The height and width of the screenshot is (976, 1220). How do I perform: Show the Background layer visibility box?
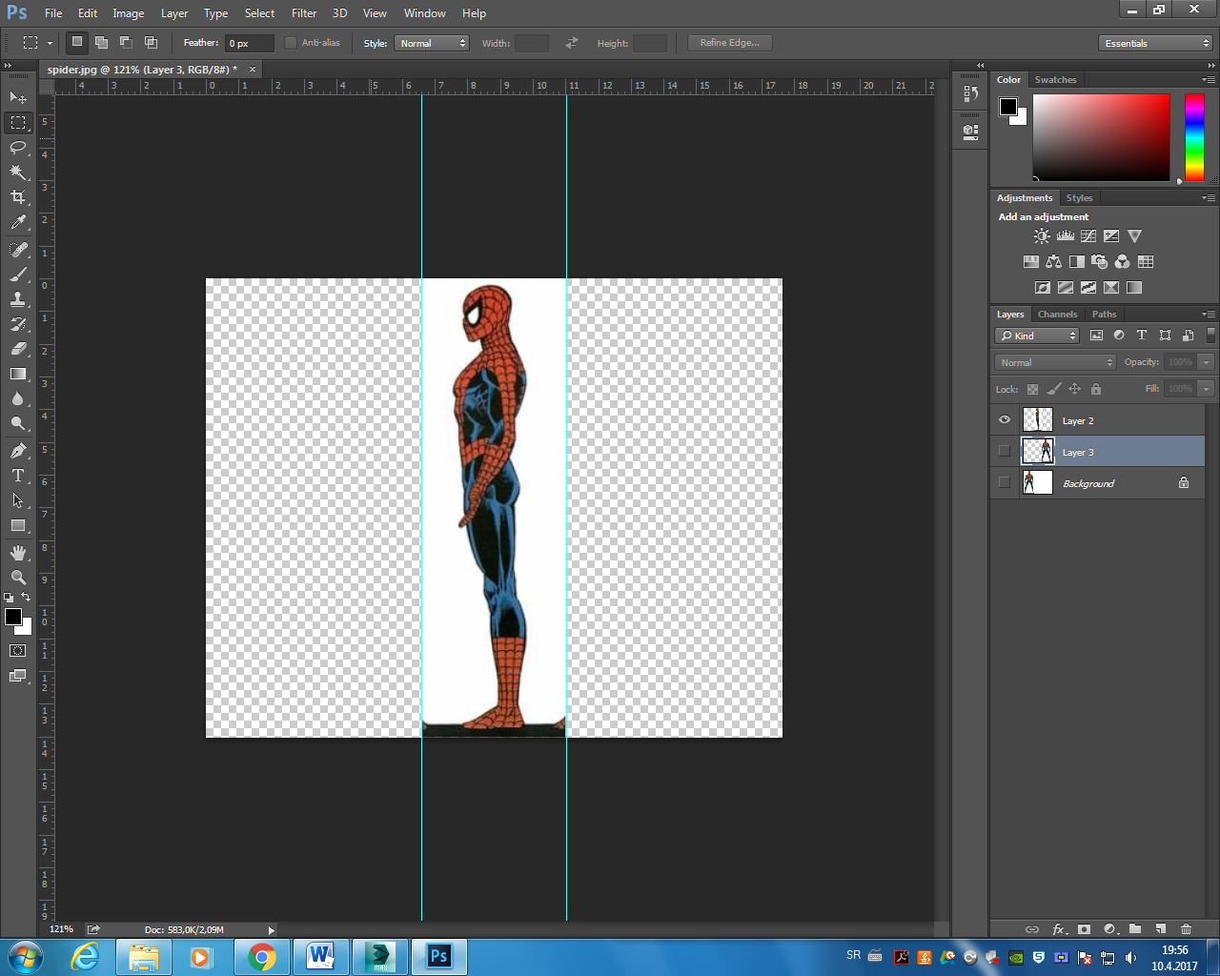(x=1005, y=482)
